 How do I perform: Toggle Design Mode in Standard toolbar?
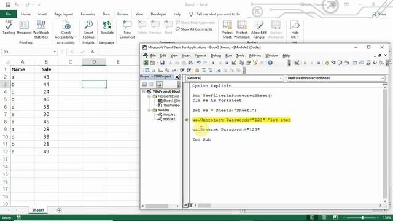point(233,63)
